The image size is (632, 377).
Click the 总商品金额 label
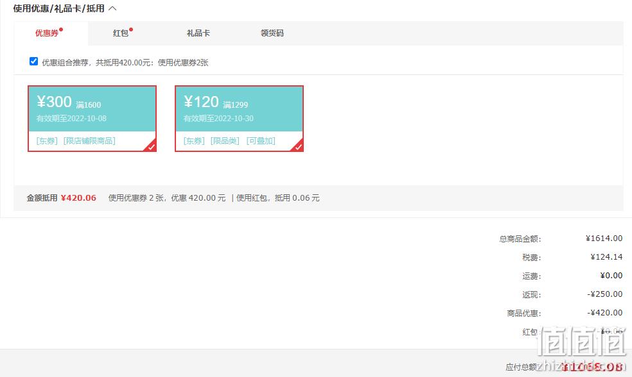click(520, 239)
